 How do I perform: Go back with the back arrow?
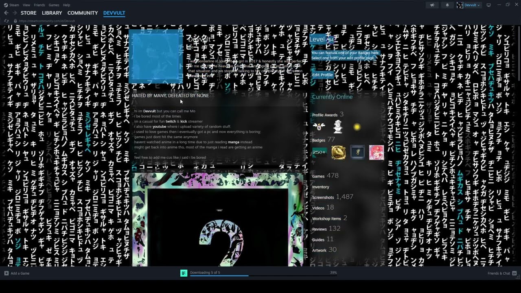point(6,13)
